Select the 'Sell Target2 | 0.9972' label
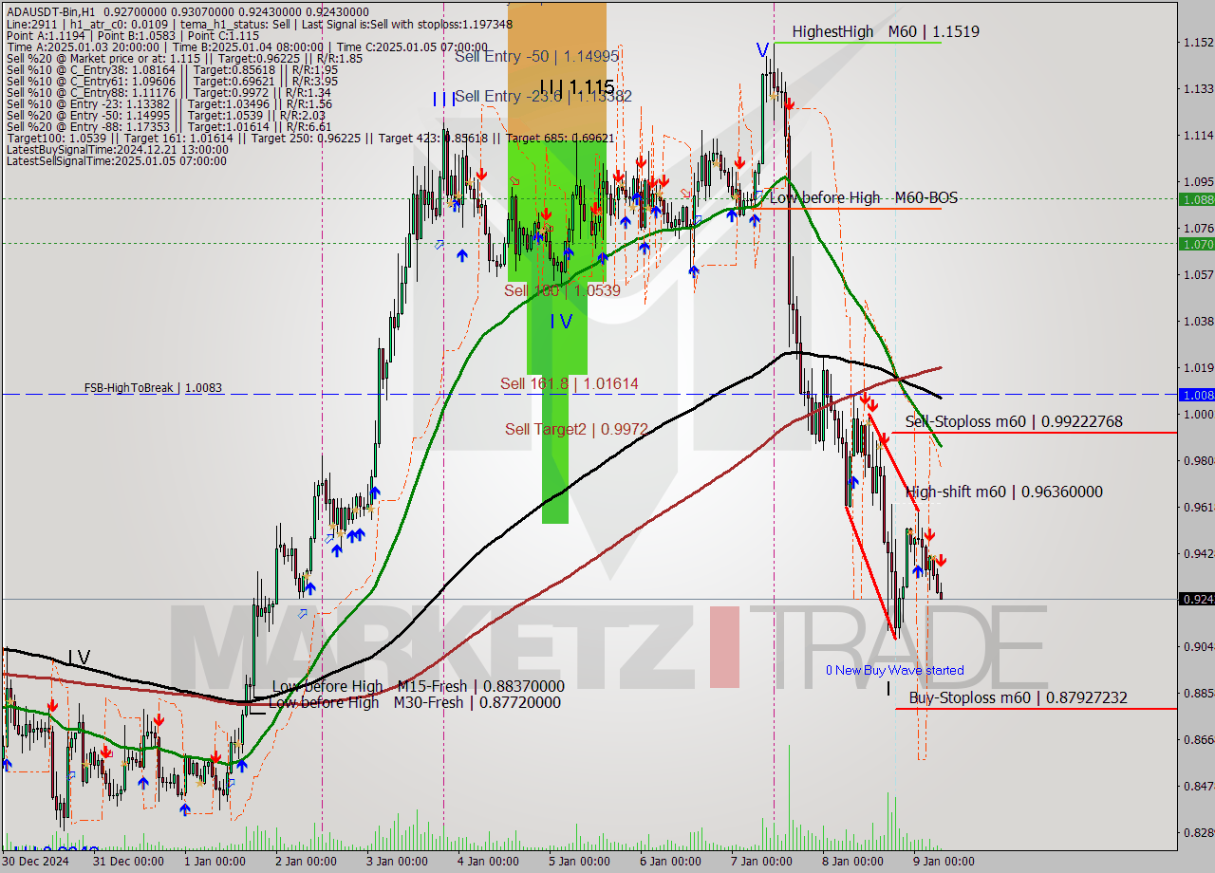This screenshot has width=1215, height=873. 576,429
